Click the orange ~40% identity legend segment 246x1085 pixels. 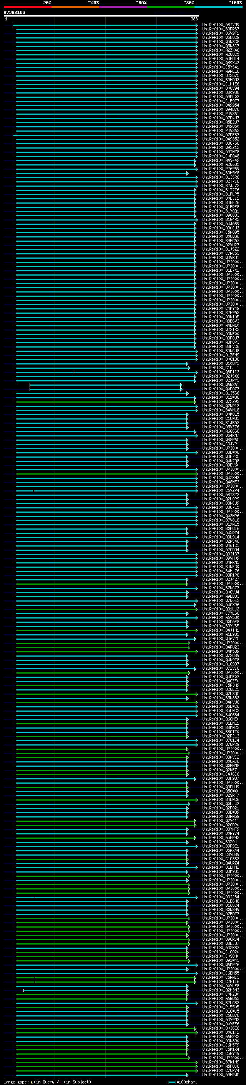75,7
